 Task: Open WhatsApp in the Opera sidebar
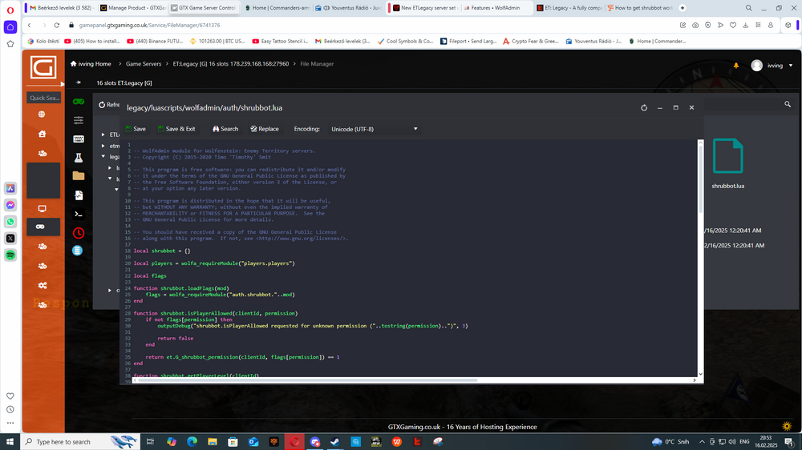pos(10,222)
